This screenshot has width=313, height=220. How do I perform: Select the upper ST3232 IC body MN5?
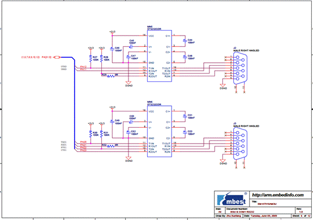click(x=160, y=56)
